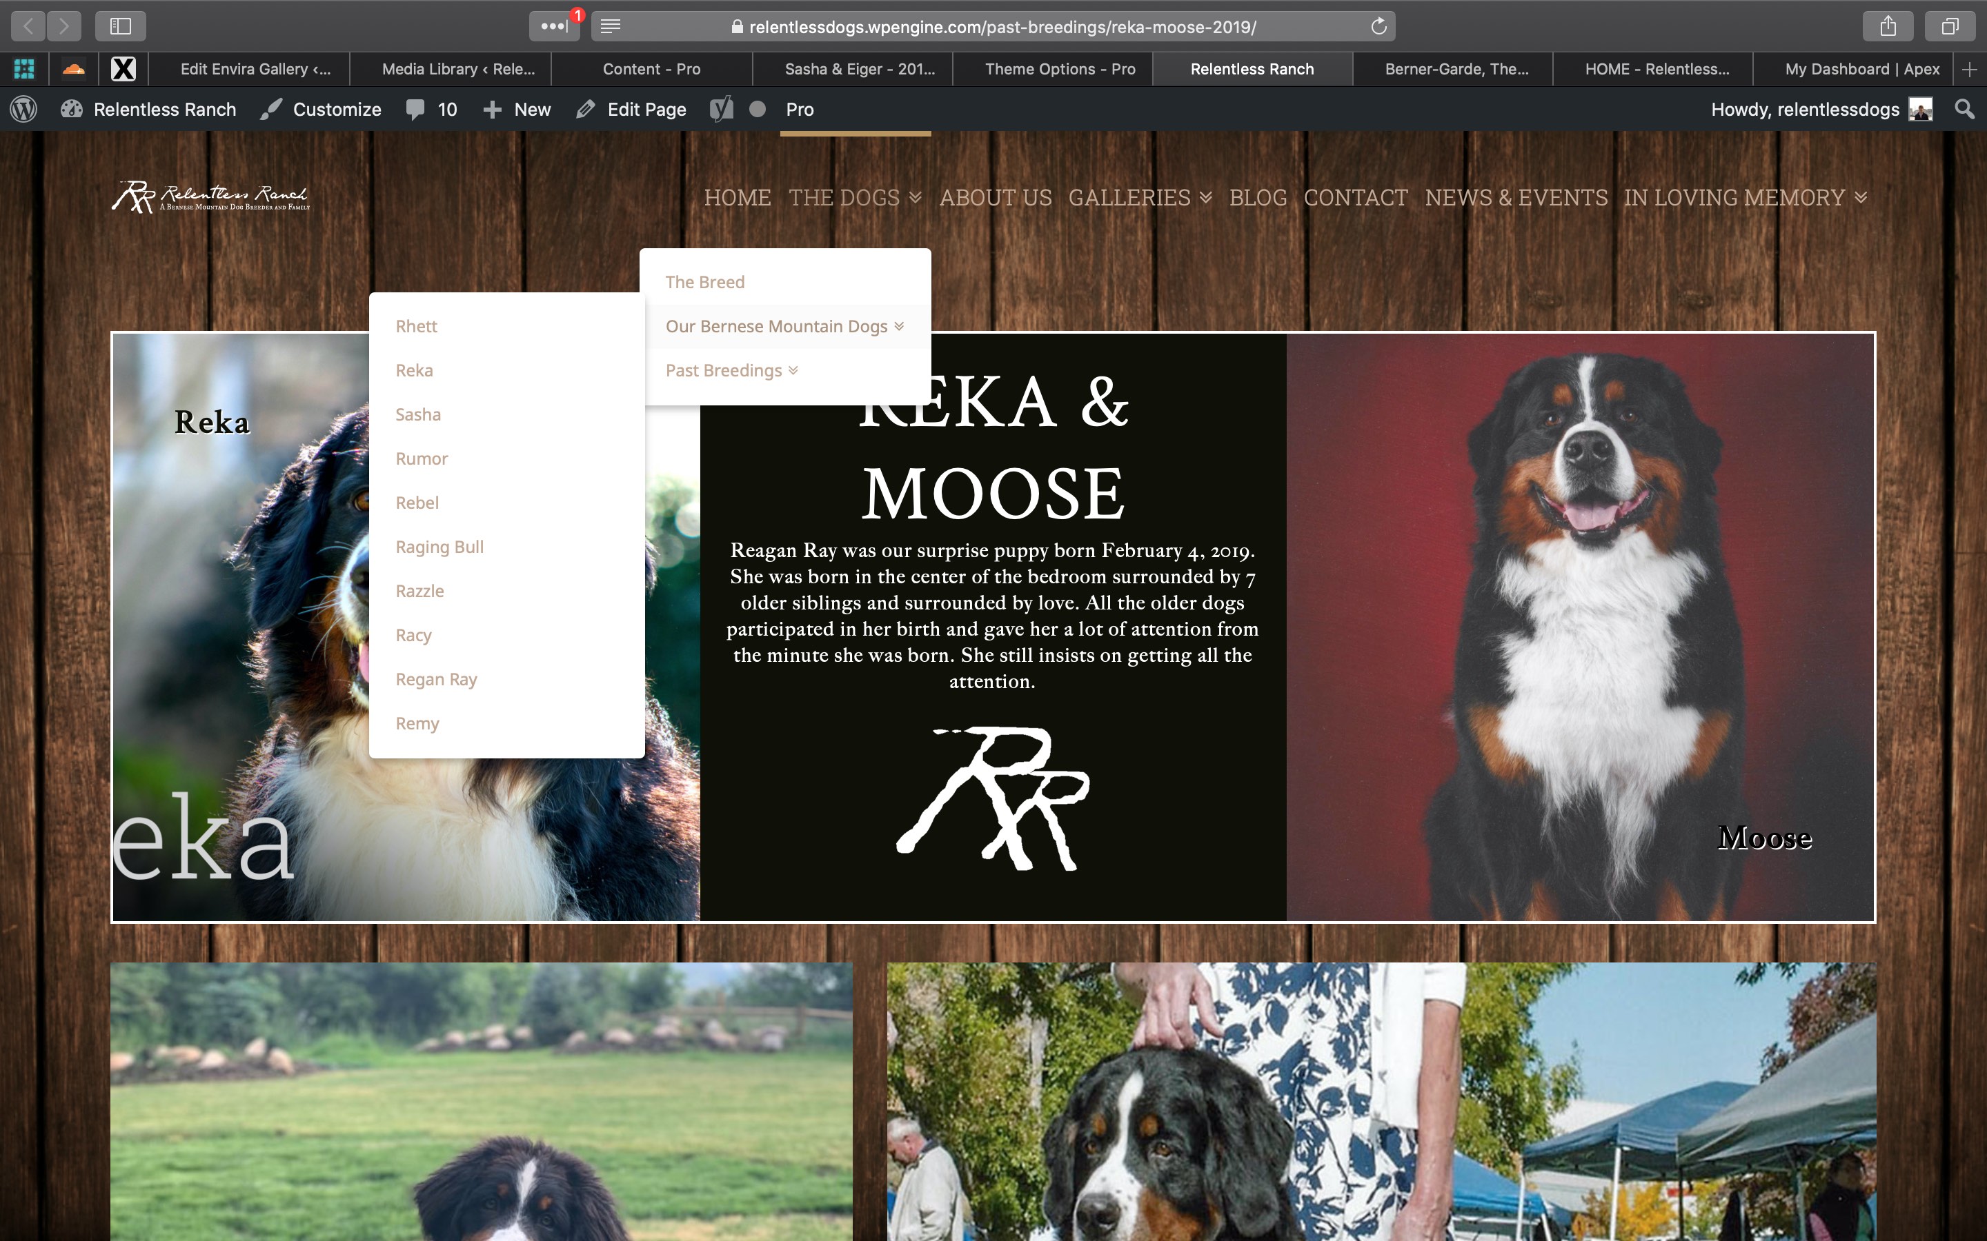The width and height of the screenshot is (1987, 1241).
Task: Open Relentless Ranch dashboard admin link
Action: (x=148, y=109)
